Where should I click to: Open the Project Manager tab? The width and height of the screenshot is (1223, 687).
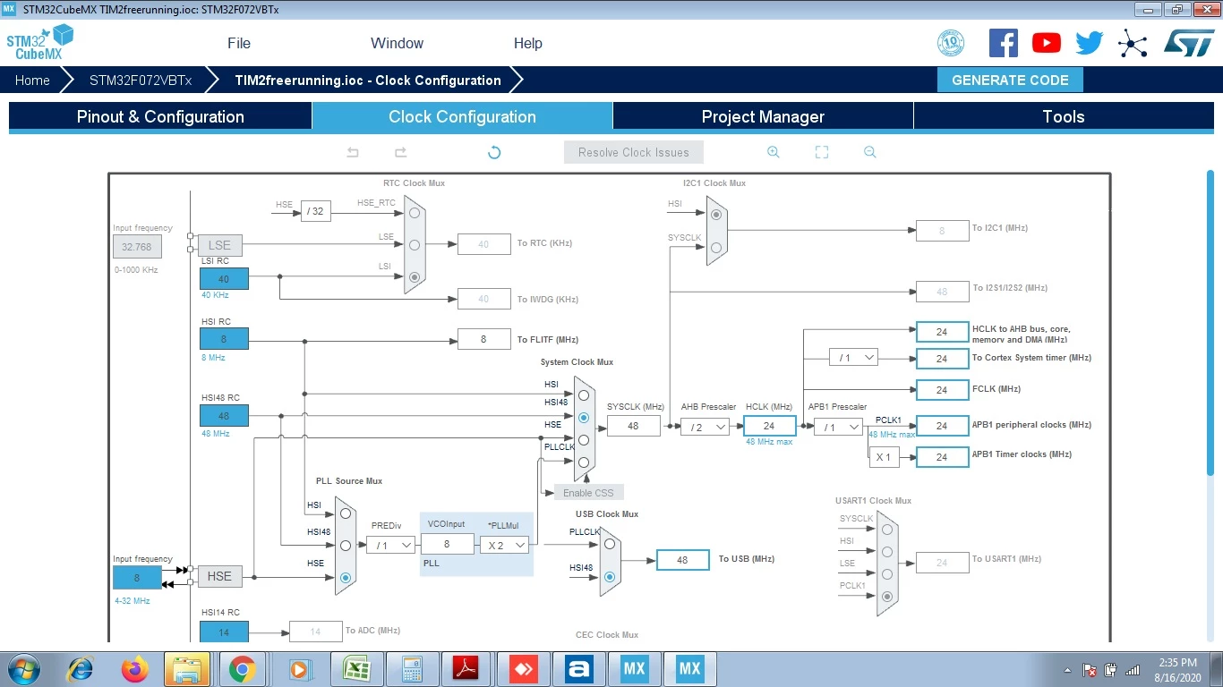pos(763,117)
